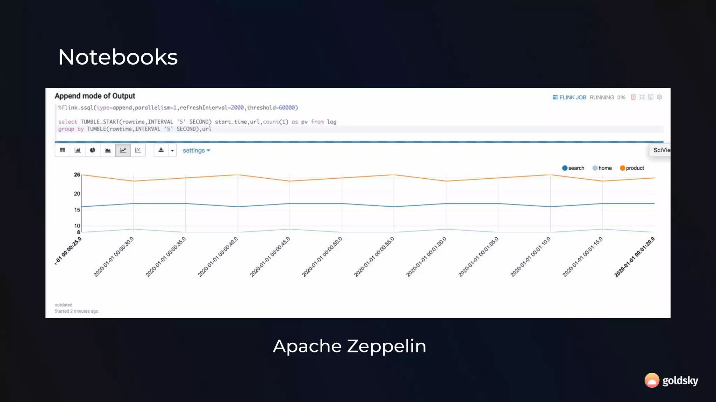Viewport: 716px width, 402px height.
Task: Open the FLINK JOB link
Action: pos(570,97)
